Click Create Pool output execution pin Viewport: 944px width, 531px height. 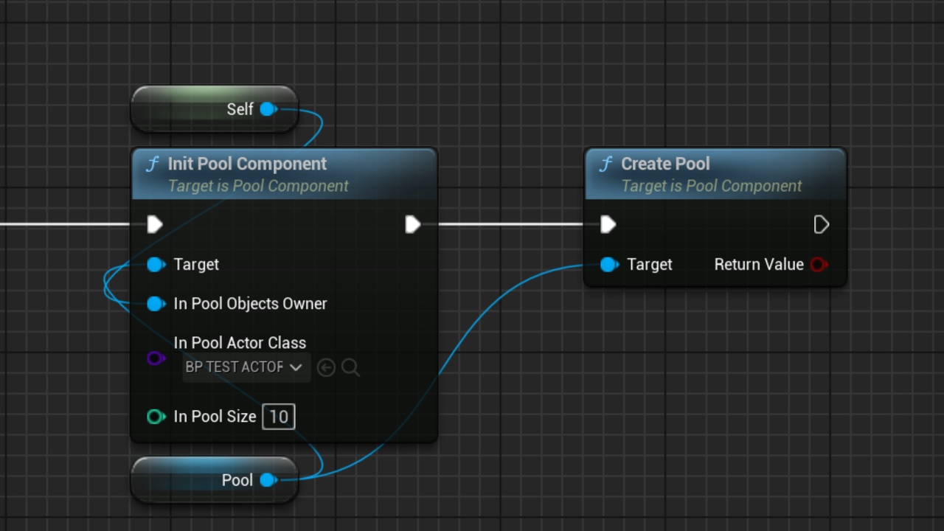point(821,224)
